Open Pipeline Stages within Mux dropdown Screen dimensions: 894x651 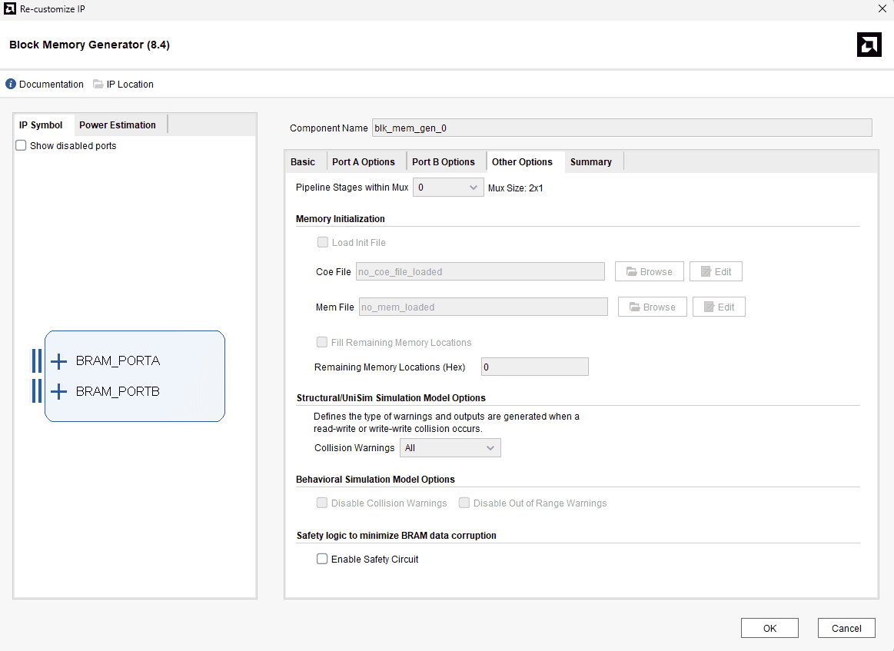(448, 188)
